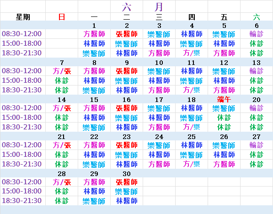Select the red 端午 holiday label
The width and height of the screenshot is (273, 214).
[x=224, y=100]
